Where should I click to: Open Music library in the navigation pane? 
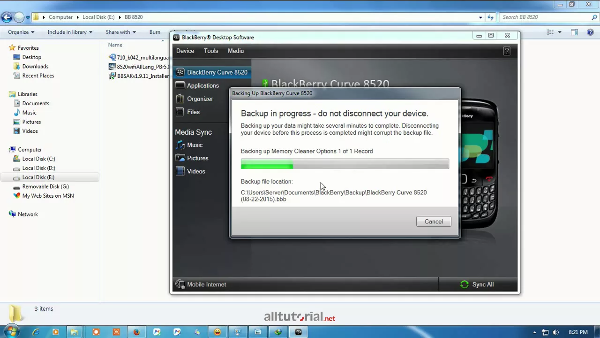[29, 113]
